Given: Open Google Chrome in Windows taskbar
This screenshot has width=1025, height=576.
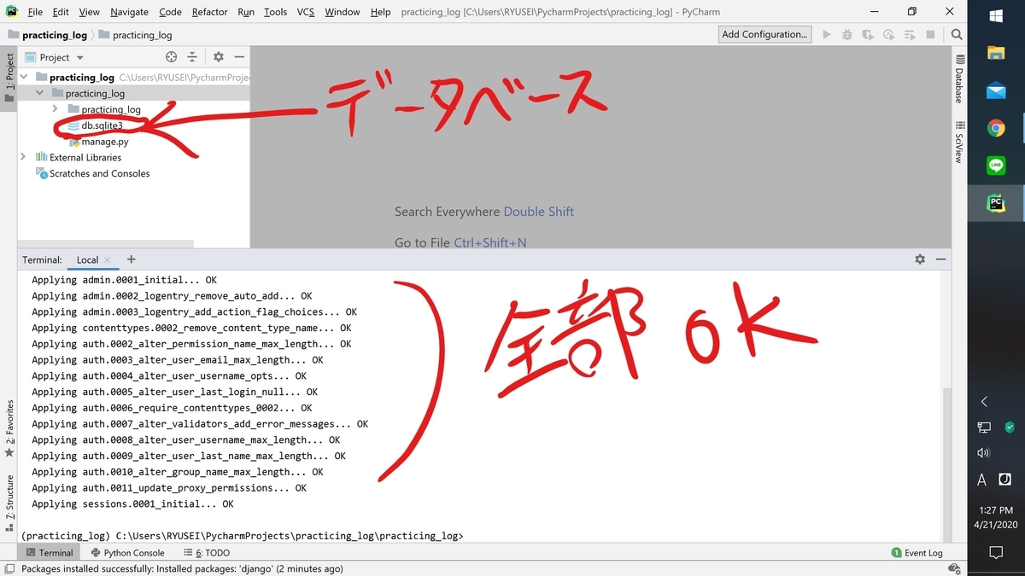Looking at the screenshot, I should tap(996, 128).
